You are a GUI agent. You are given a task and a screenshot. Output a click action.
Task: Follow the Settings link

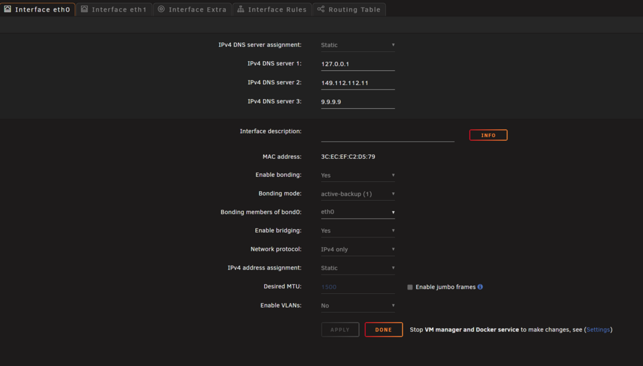tap(598, 329)
